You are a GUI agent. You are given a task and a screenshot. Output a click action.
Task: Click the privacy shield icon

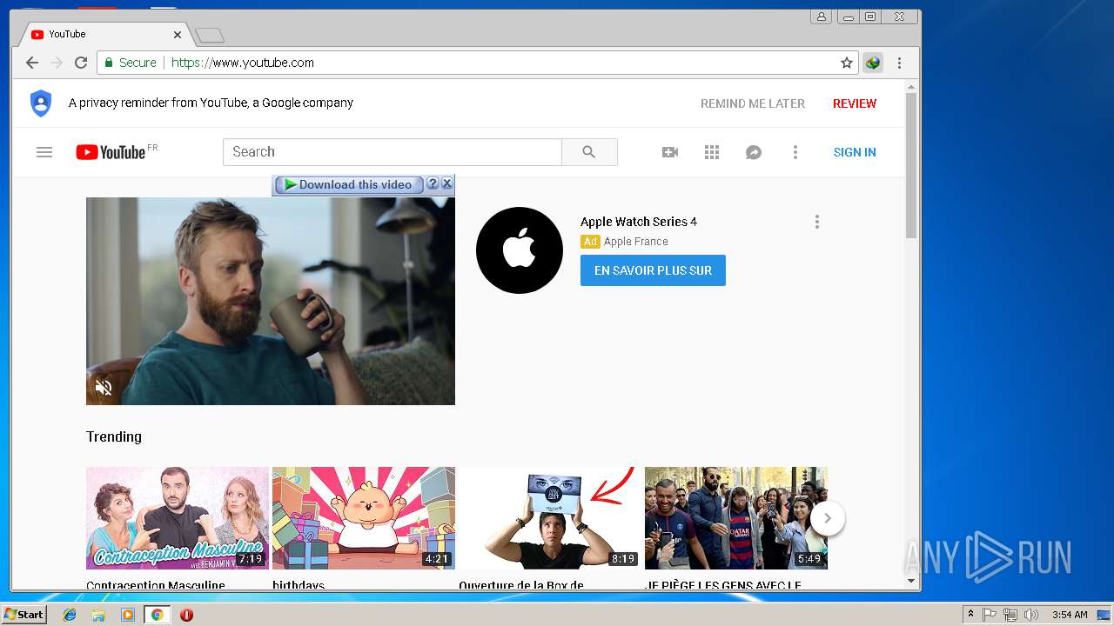pyautogui.click(x=41, y=103)
